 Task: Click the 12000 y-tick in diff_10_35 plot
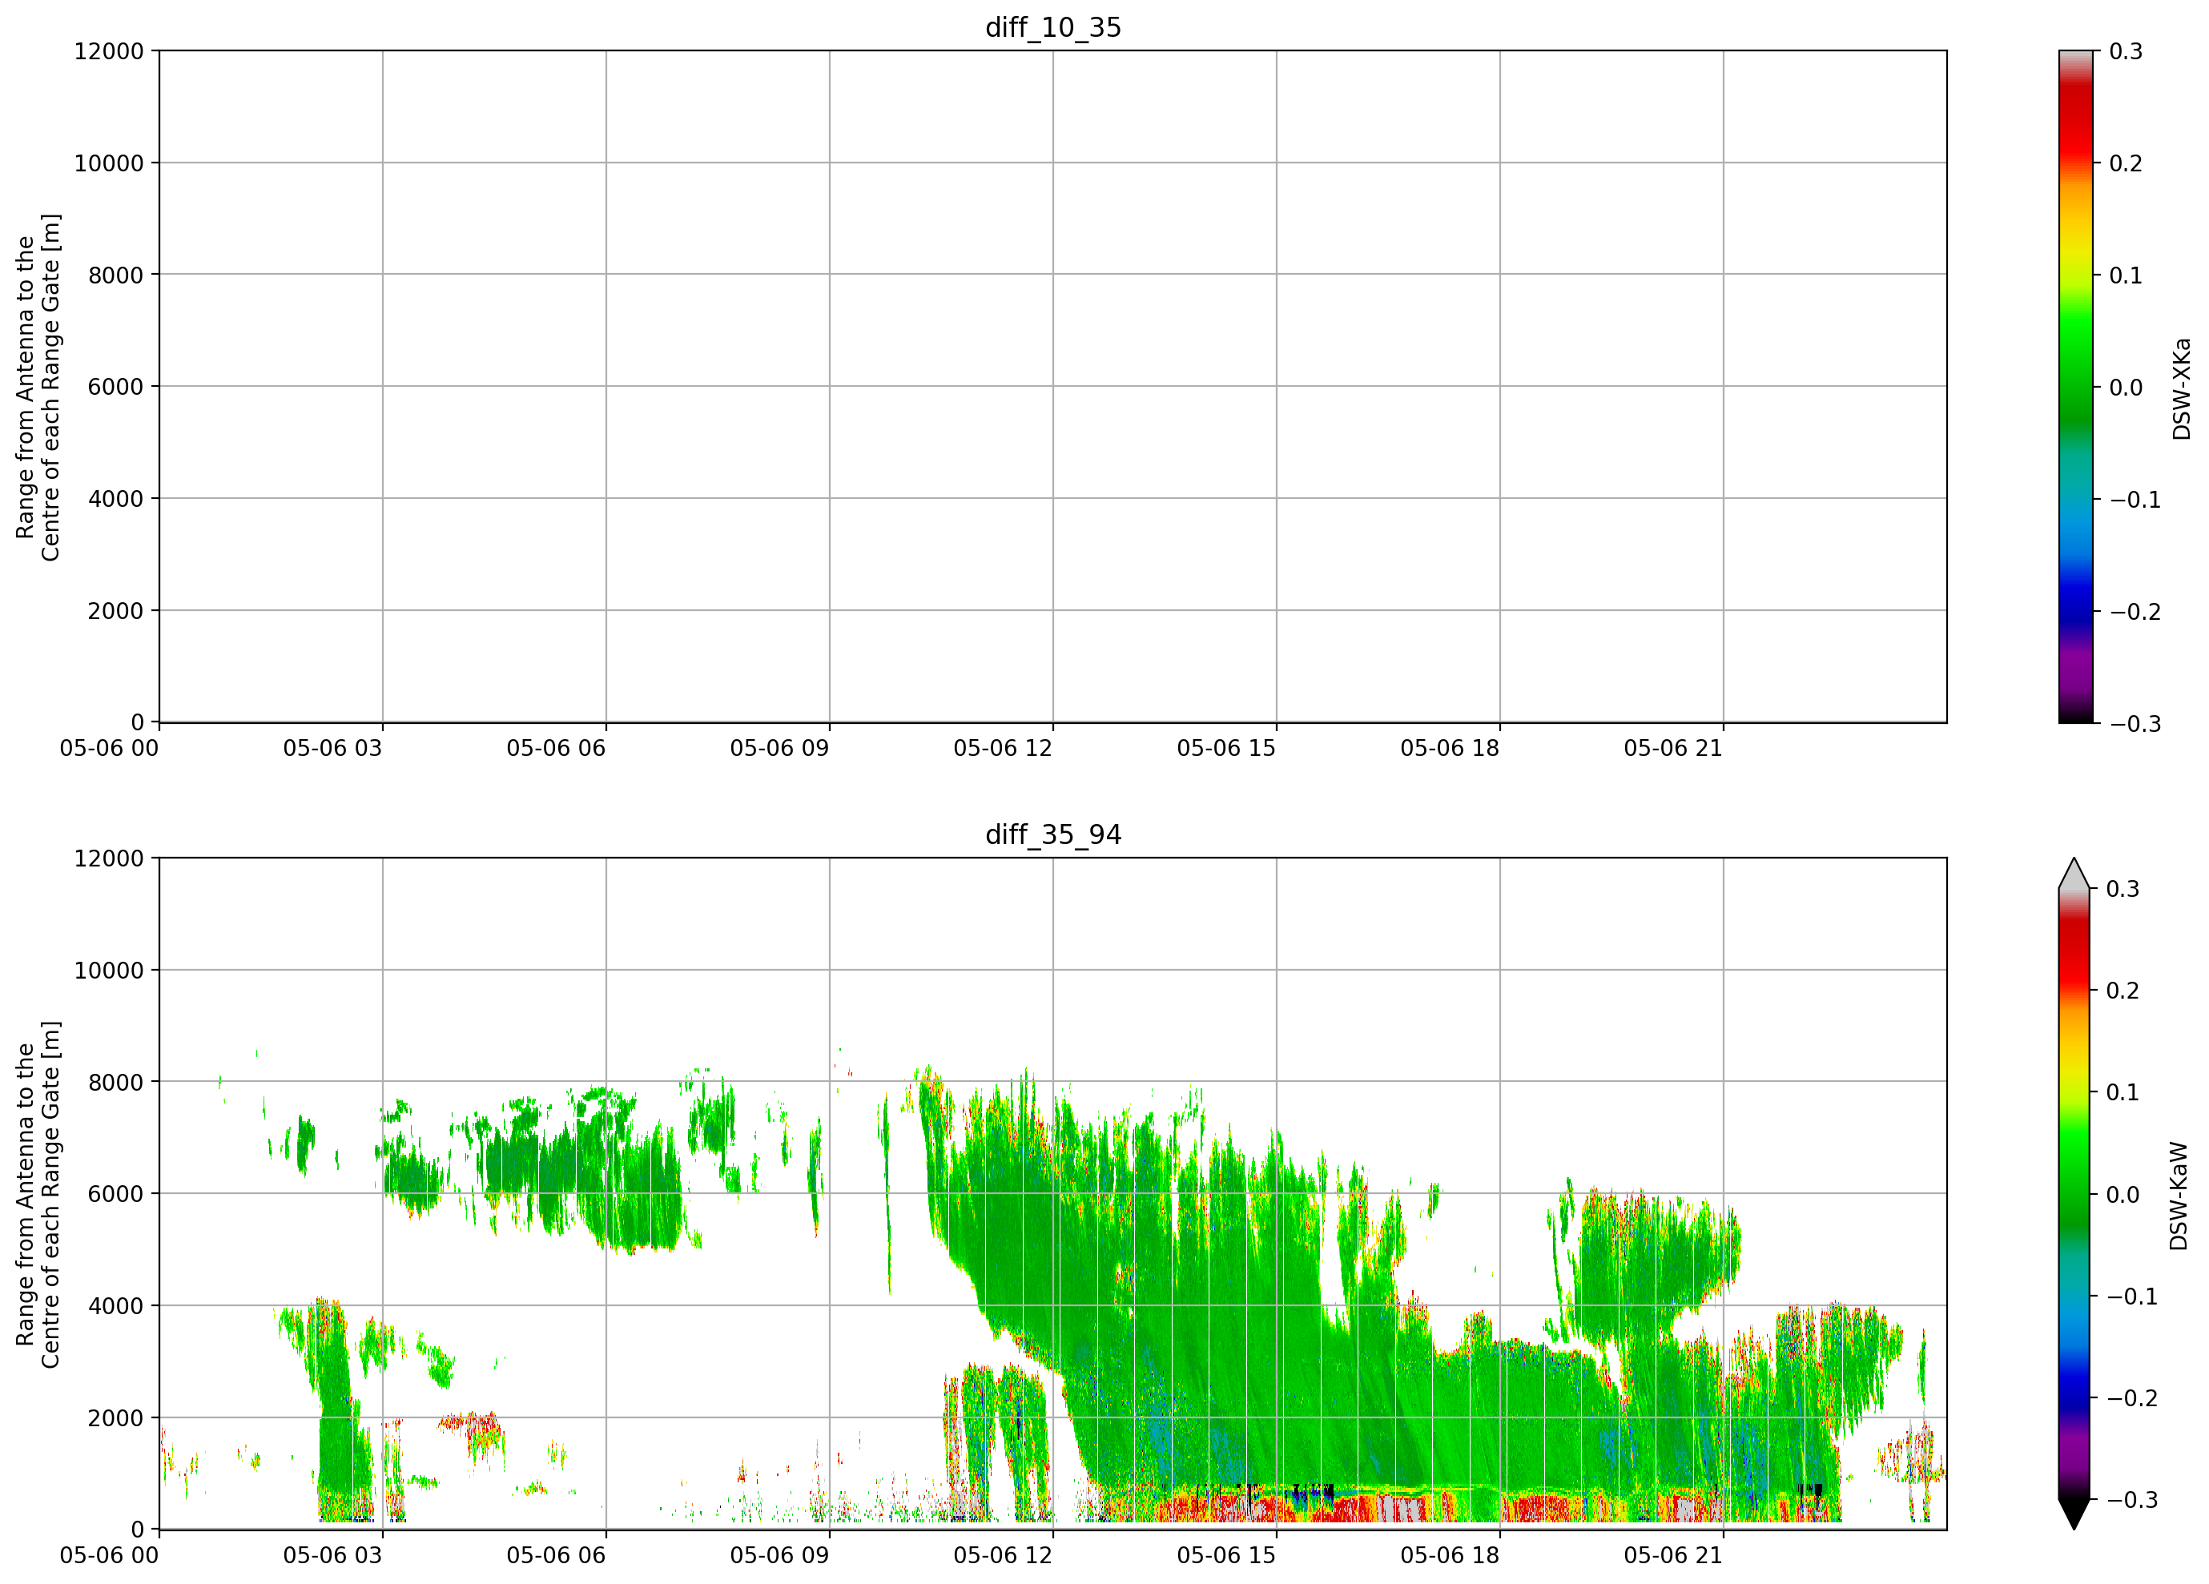[x=109, y=50]
